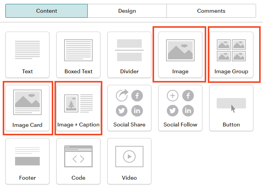
Task: Pick the Social Follow block
Action: coord(180,108)
